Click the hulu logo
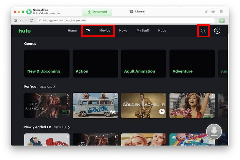This screenshot has height=160, width=240. click(x=25, y=31)
